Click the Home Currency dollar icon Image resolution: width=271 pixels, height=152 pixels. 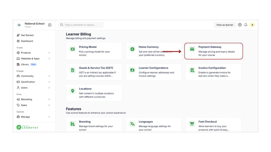(x=133, y=49)
